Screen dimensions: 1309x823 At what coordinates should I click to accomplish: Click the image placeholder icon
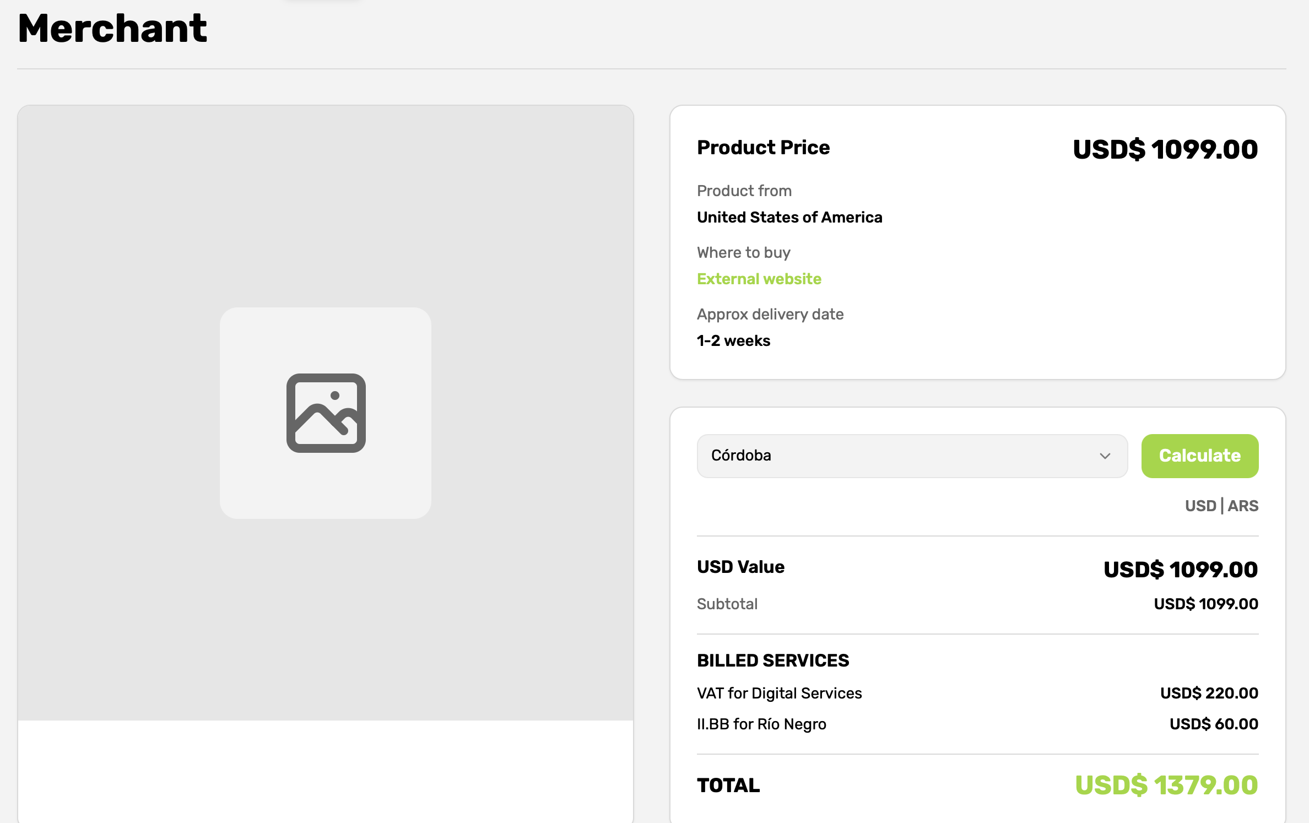tap(326, 413)
